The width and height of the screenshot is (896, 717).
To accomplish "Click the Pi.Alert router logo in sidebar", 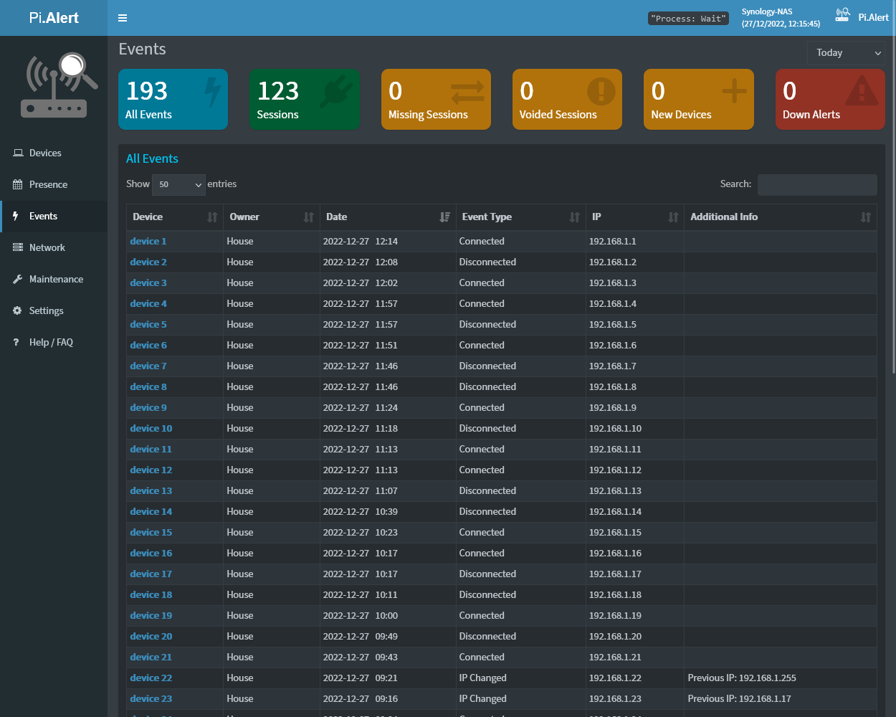I will coord(52,84).
